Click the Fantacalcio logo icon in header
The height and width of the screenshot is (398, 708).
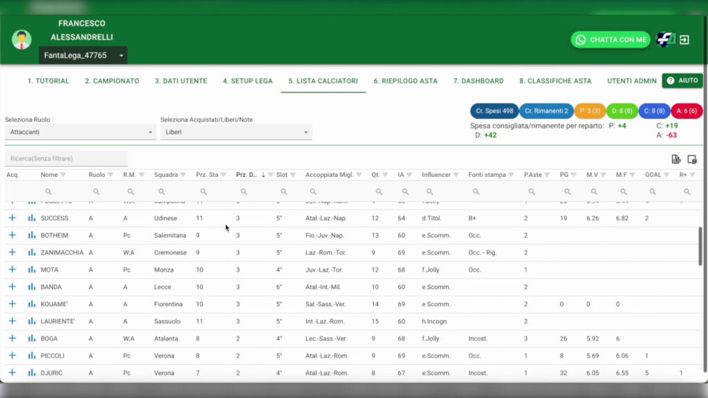[x=666, y=39]
